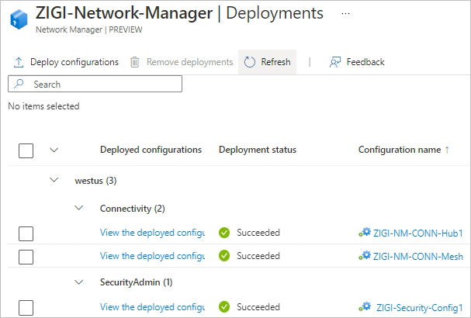
Task: Click the Feedback person icon
Action: tap(335, 62)
